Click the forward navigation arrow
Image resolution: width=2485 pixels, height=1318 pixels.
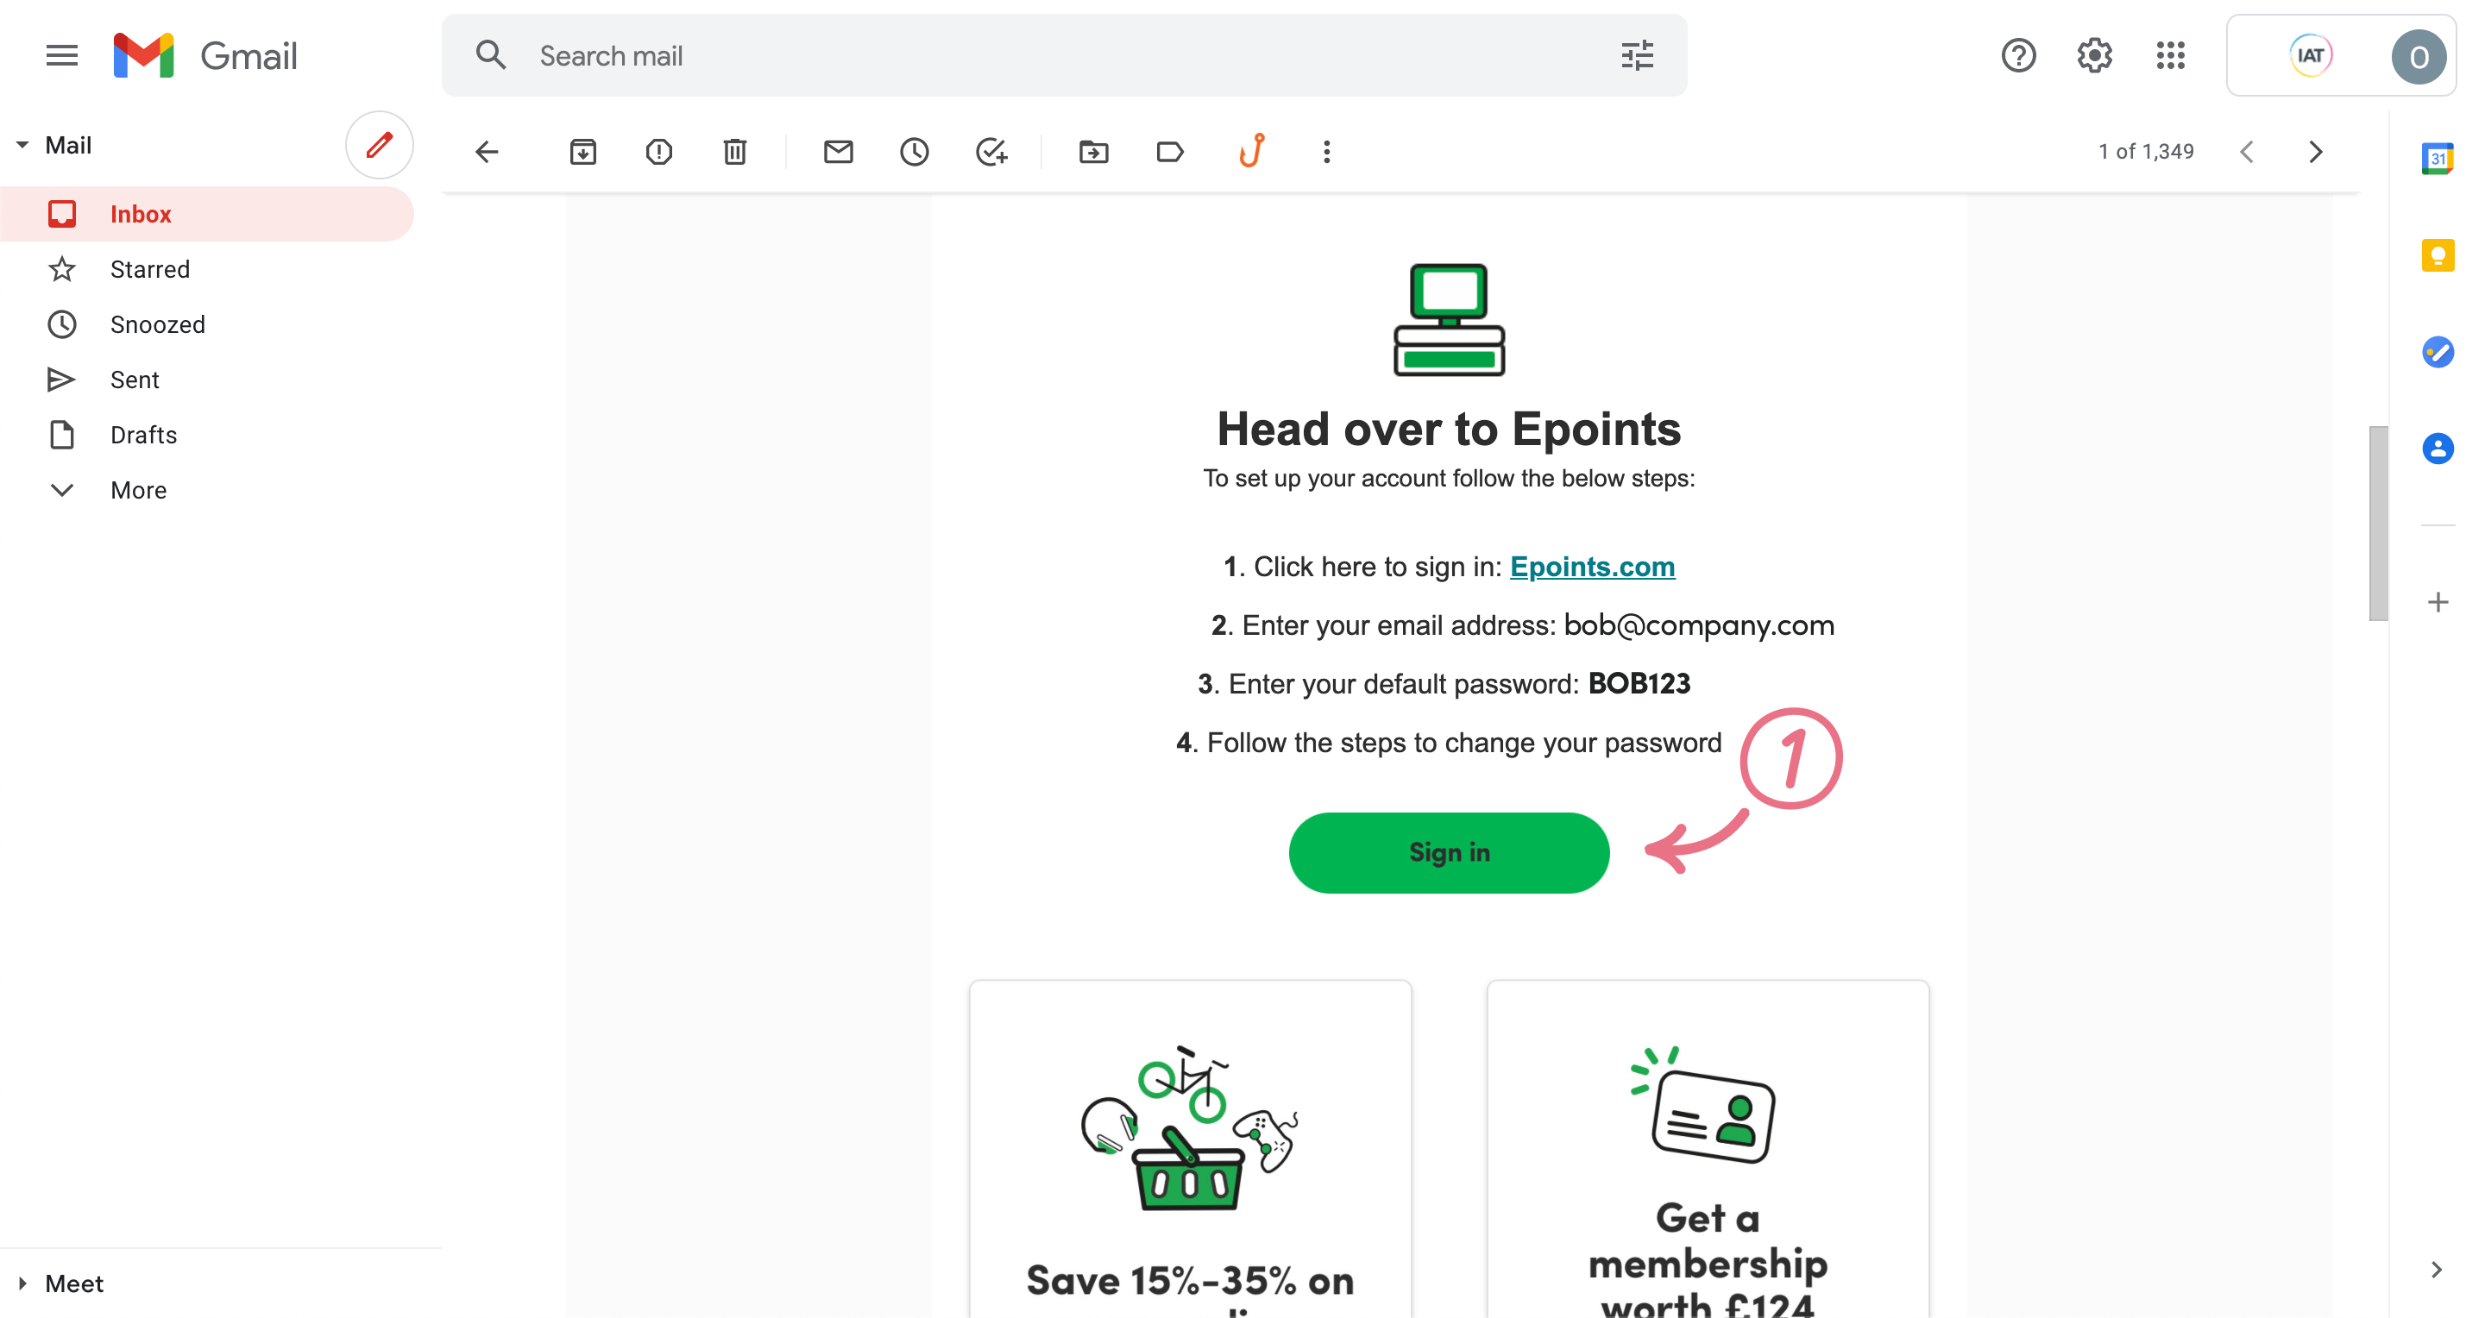(2316, 151)
